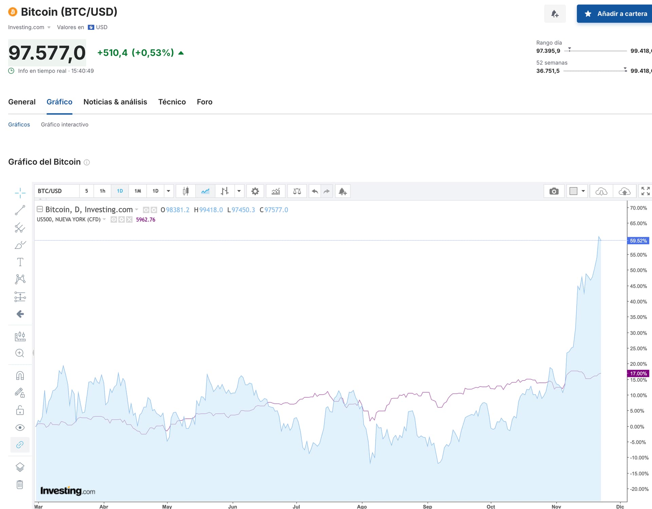Image resolution: width=652 pixels, height=509 pixels.
Task: Expand the time interval dropdown arrow
Action: (x=168, y=191)
